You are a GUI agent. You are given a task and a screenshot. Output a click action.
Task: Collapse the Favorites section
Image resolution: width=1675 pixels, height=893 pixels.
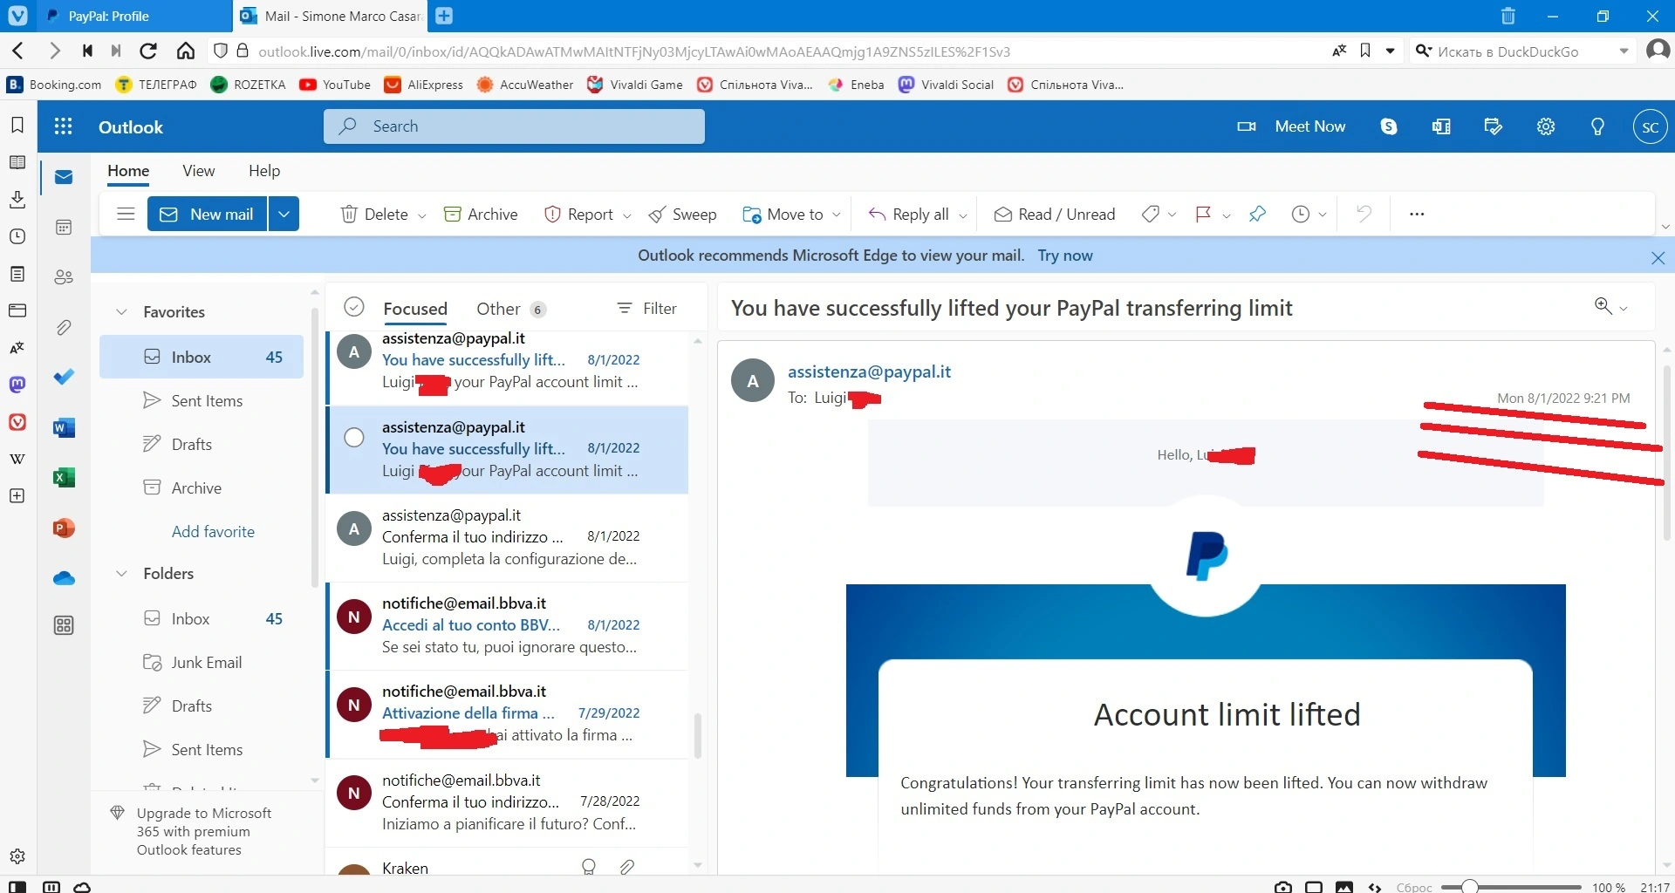[122, 312]
